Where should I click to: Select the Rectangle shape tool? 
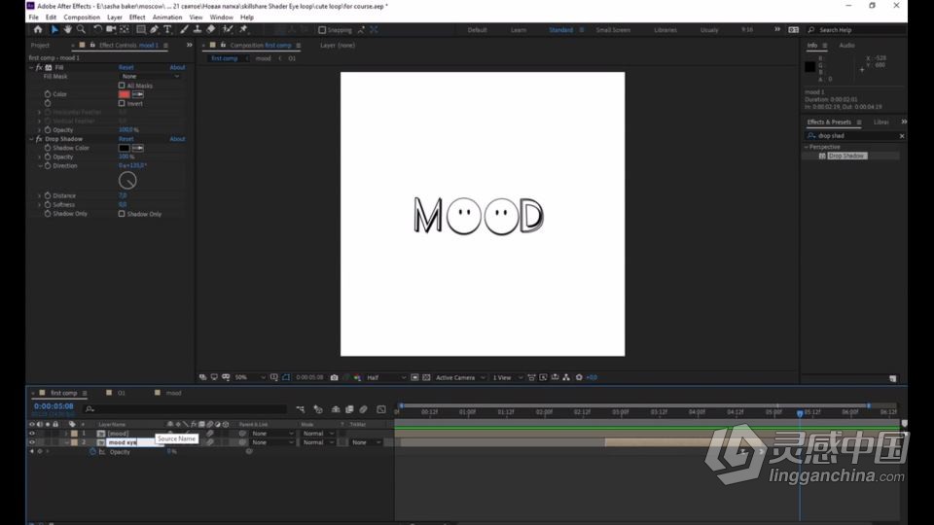[x=141, y=29]
